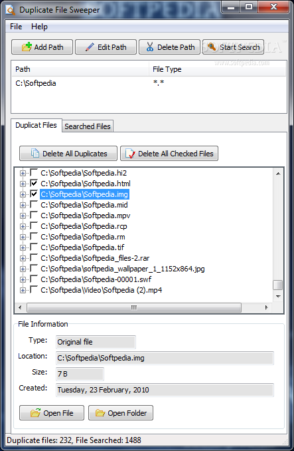Click the horizontal scrollbar thumb
This screenshot has height=451, width=294.
134,307
